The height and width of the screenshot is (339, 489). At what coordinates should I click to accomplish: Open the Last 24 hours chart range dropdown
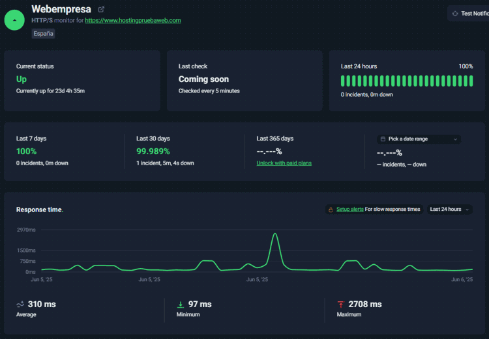tap(449, 209)
